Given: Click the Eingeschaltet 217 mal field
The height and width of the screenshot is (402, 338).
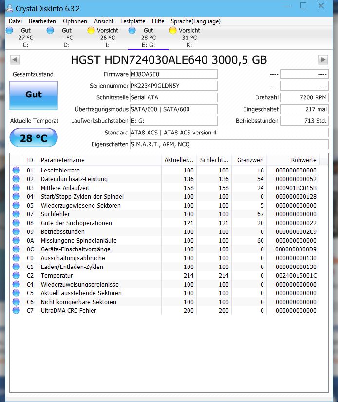Looking at the screenshot, I should [x=304, y=109].
